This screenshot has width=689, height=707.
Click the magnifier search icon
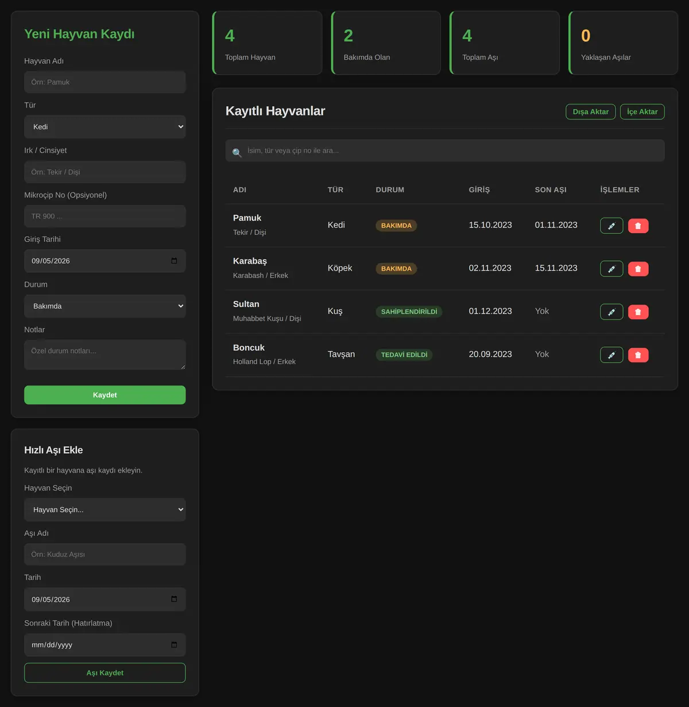[237, 153]
